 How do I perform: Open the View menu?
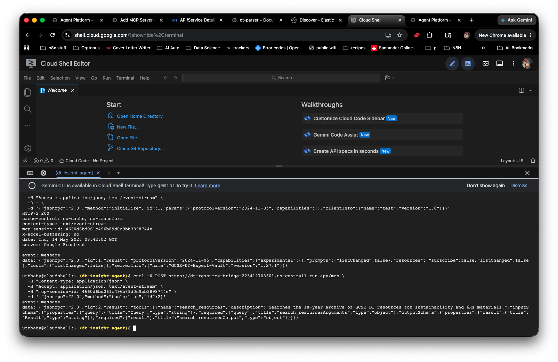(80, 78)
